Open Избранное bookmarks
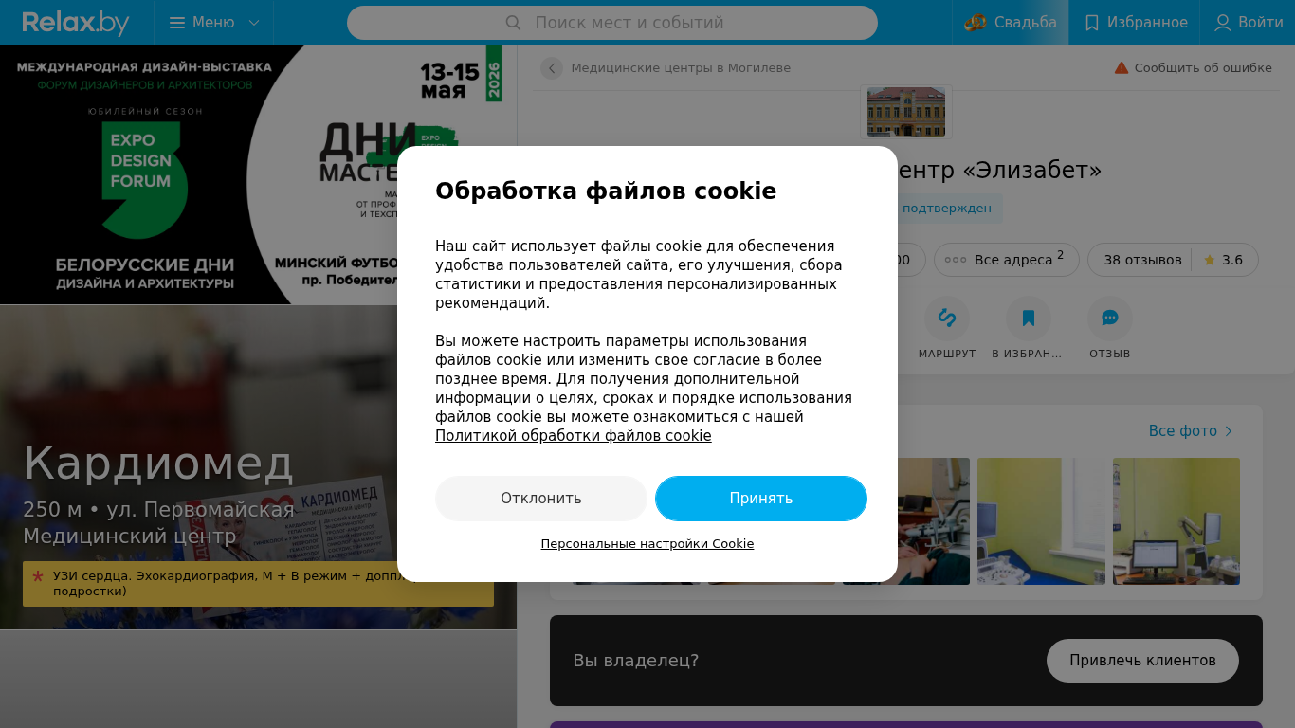 pos(1135,23)
